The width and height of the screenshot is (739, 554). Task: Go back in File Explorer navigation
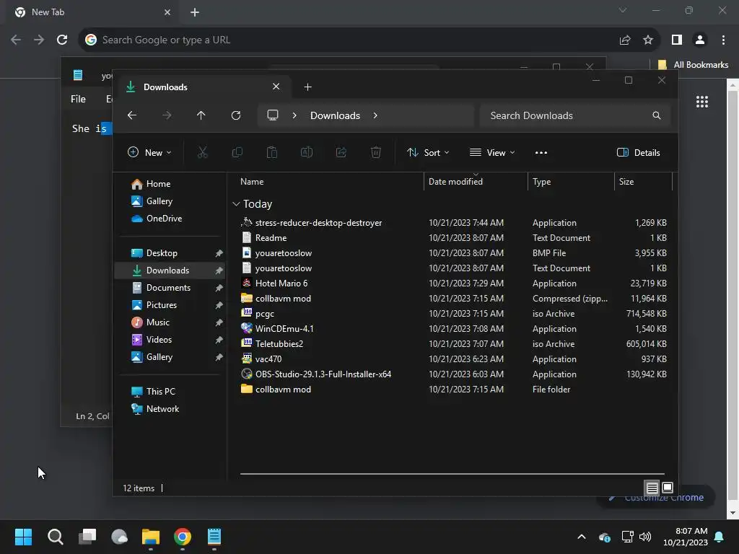click(x=132, y=115)
